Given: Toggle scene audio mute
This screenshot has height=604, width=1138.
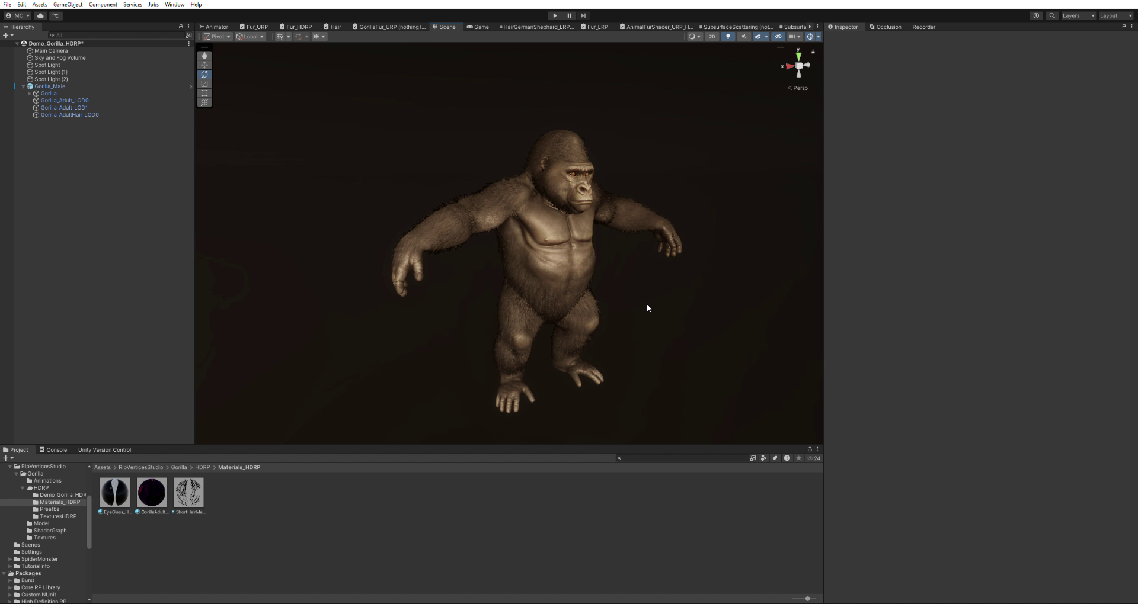Looking at the screenshot, I should coord(744,37).
